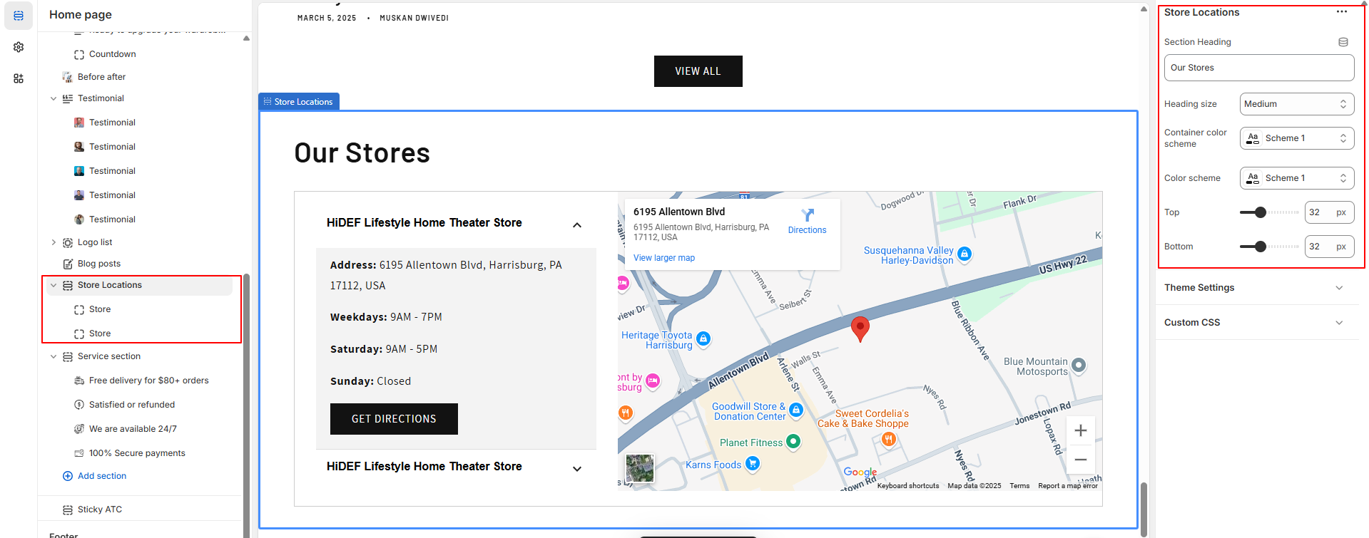
Task: Open the three-dot menu for Store Locations
Action: click(x=1342, y=11)
